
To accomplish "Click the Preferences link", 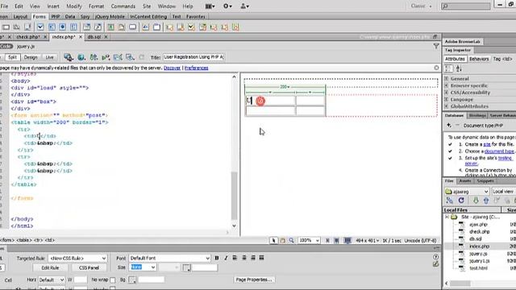I will coord(197,68).
